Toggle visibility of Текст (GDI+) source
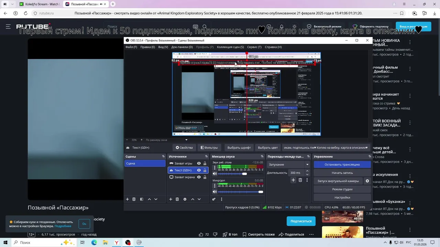440x247 pixels. click(x=199, y=170)
